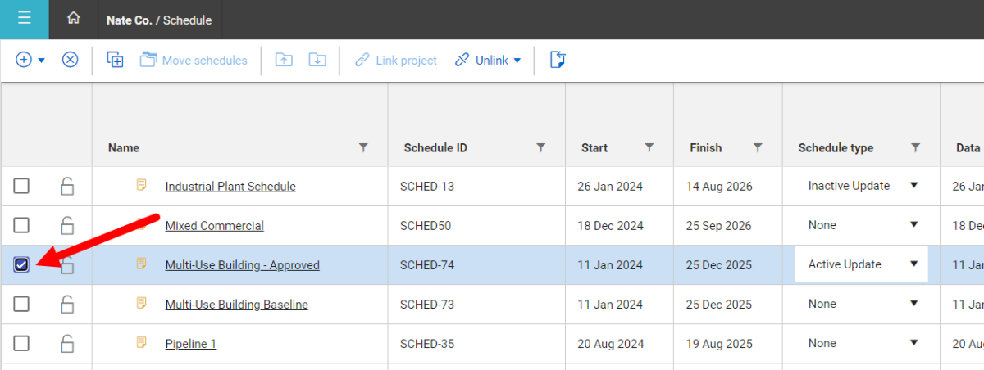Image resolution: width=984 pixels, height=370 pixels.
Task: Open the Multi-Use Building Baseline link
Action: click(236, 305)
